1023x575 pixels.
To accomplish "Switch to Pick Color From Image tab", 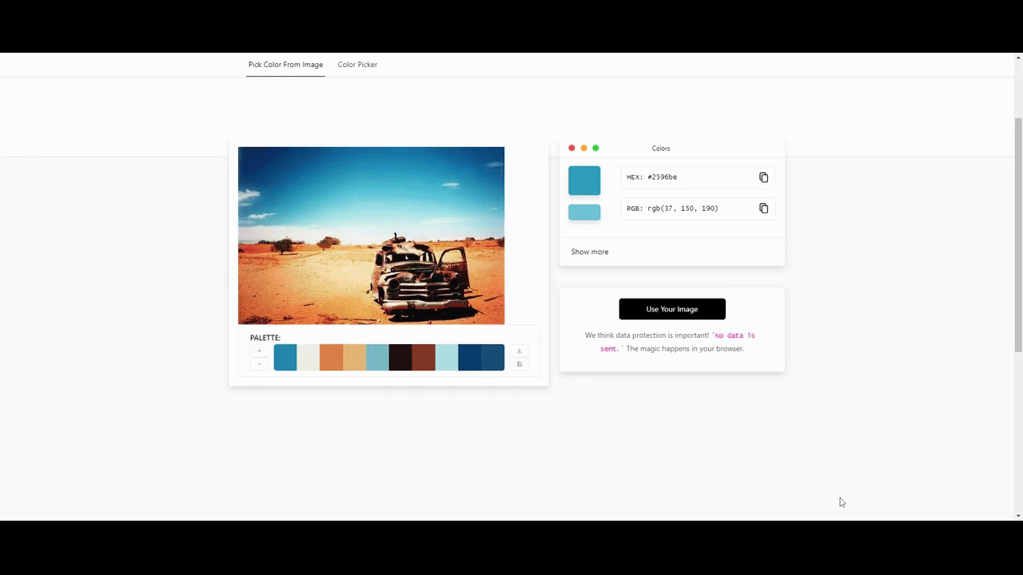I will (x=285, y=65).
